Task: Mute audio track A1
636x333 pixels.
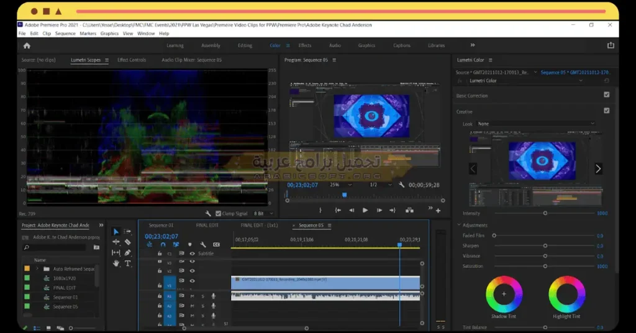Action: pos(193,296)
